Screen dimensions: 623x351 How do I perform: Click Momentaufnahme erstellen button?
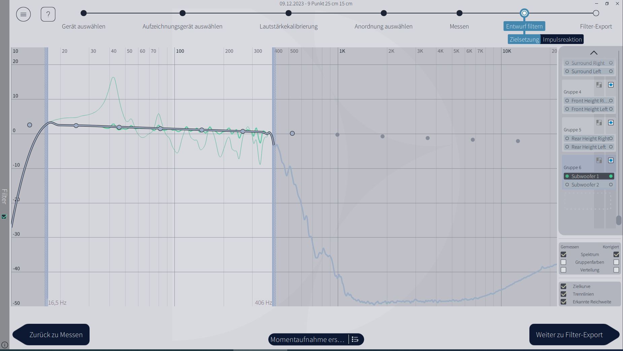click(308, 339)
